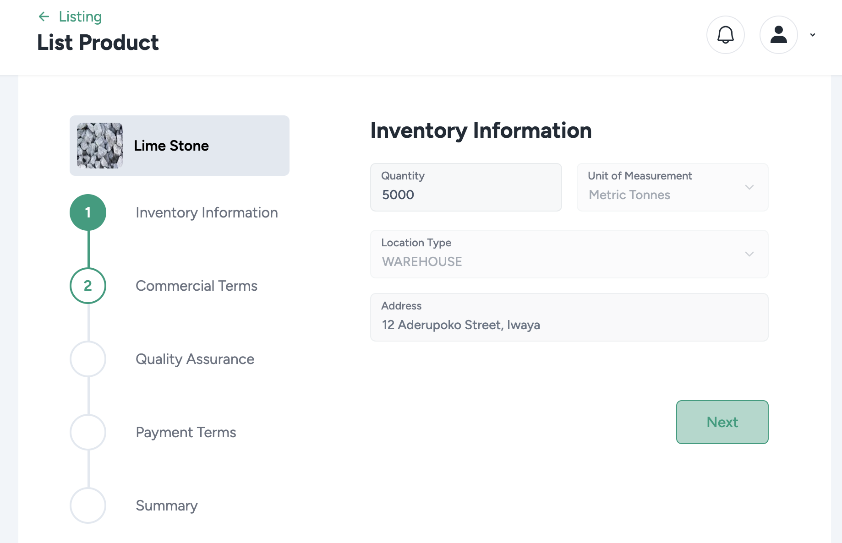Click the Payment Terms step circle

coord(88,432)
